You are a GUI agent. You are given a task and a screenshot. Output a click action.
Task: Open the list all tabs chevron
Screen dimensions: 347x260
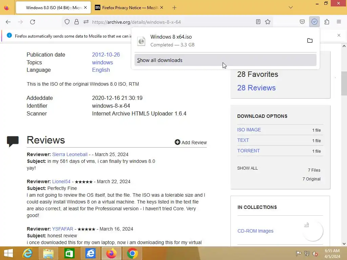[291, 7]
